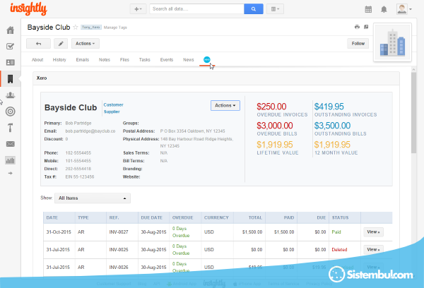Click the Manage Tags link
Viewport: 424px width, 288px height.
tap(115, 28)
